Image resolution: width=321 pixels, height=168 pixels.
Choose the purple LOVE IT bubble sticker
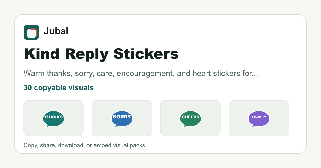click(259, 119)
